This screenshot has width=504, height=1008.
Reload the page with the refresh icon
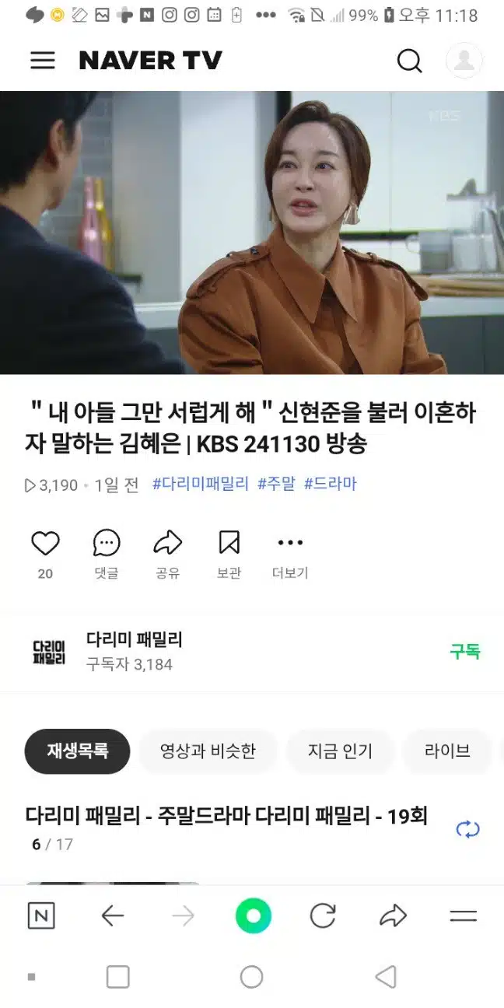click(x=323, y=916)
